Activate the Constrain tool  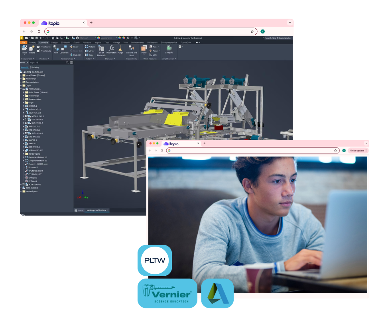pyautogui.click(x=64, y=49)
